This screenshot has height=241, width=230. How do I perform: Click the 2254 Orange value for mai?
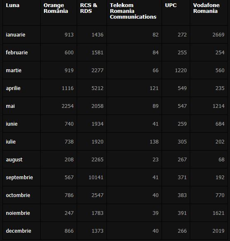pos(68,106)
